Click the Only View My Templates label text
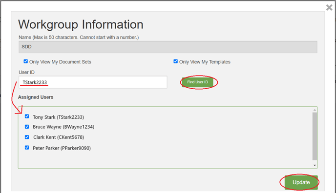The width and height of the screenshot is (336, 193). 205,62
